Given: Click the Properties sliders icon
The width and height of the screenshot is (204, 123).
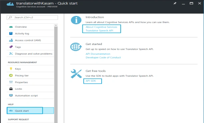Looking at the screenshot, I should click(x=11, y=82).
